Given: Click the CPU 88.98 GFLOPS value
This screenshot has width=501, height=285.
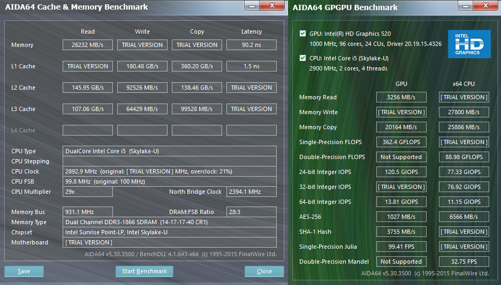Looking at the screenshot, I should pyautogui.click(x=464, y=157).
